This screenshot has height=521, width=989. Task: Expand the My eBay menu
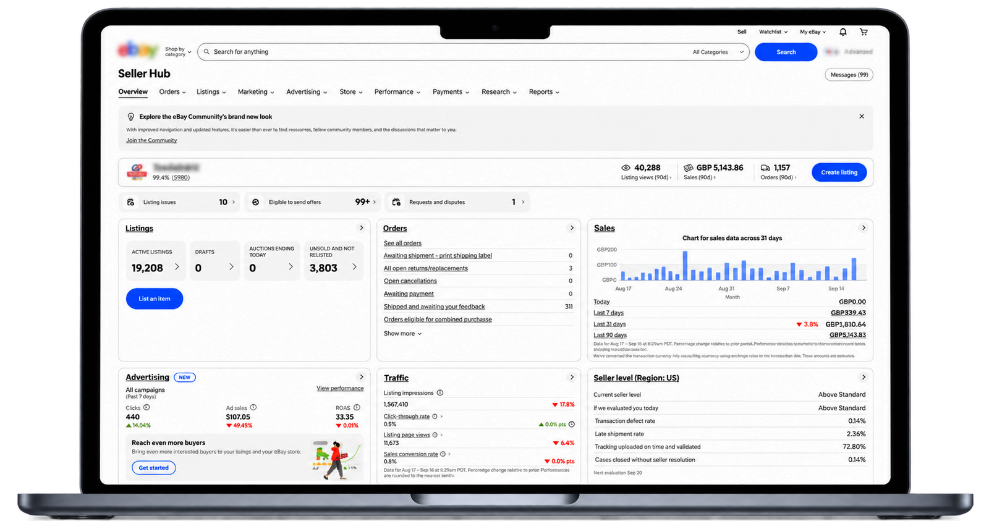point(813,32)
